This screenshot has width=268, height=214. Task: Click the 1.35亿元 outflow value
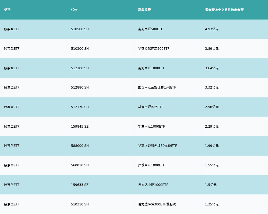212,204
